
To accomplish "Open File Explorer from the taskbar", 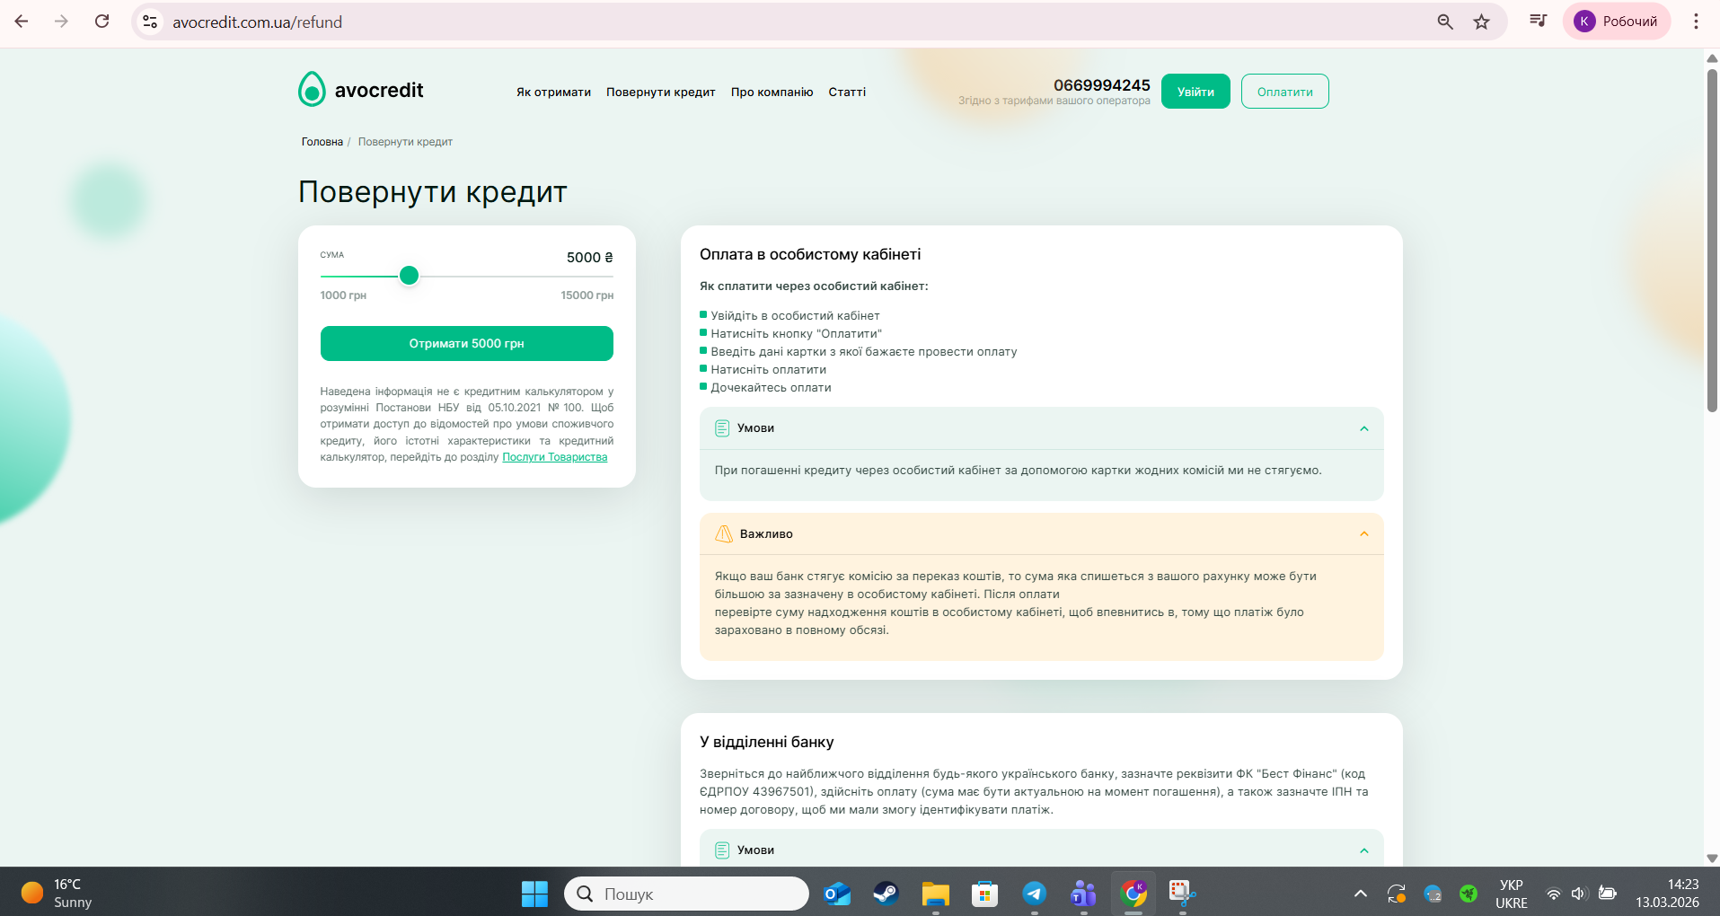I will (x=936, y=894).
